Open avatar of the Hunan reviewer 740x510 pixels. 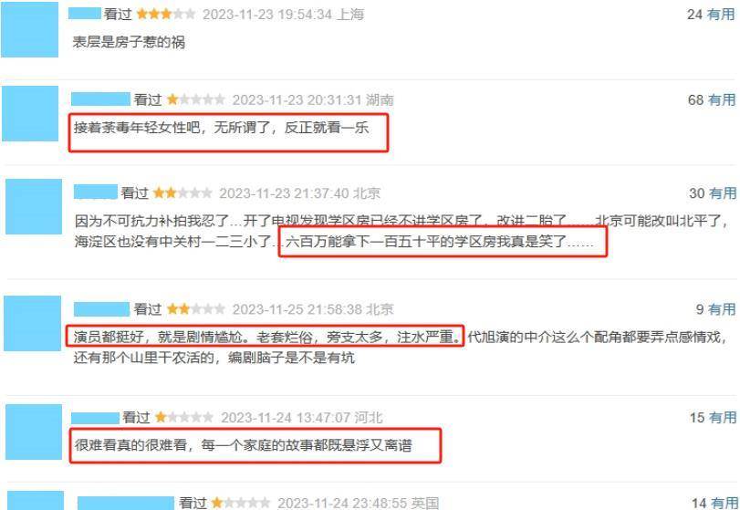coord(30,113)
